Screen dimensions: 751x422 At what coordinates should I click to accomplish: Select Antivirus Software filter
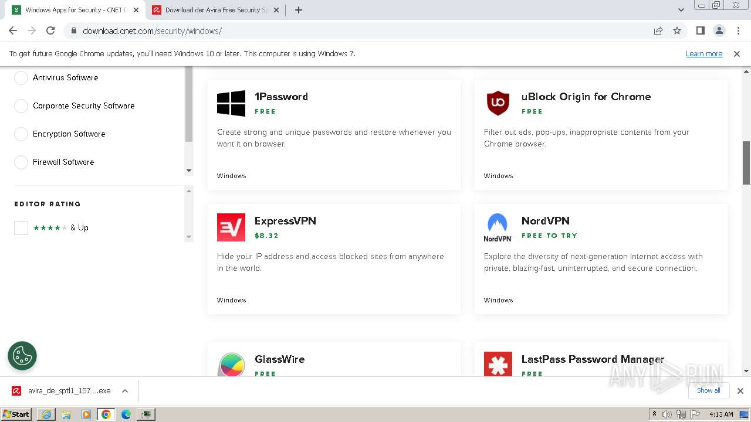(x=21, y=78)
